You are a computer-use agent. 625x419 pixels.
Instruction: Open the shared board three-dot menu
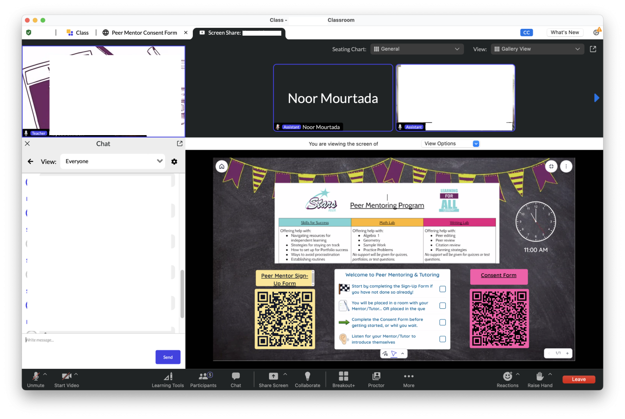click(566, 166)
